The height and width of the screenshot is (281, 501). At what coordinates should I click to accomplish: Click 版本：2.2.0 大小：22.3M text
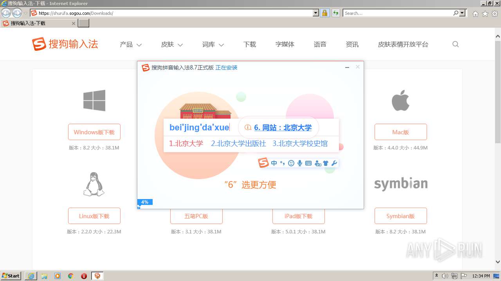click(x=94, y=232)
